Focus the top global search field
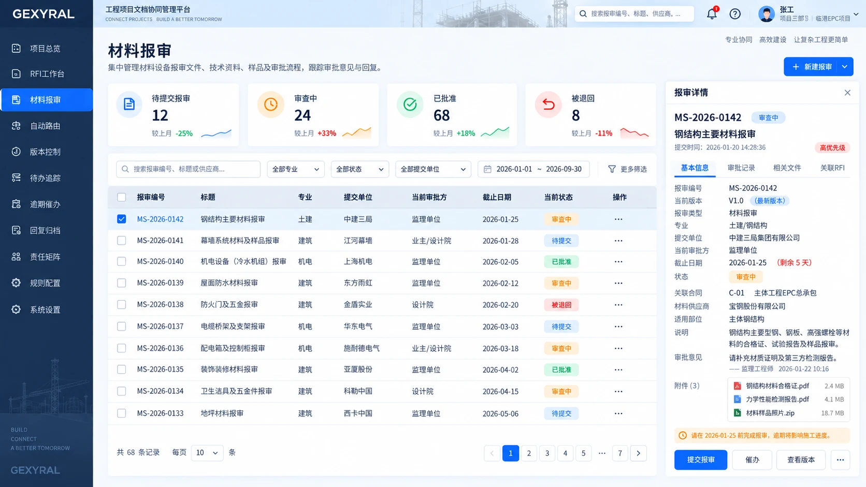Screen dimensions: 866x487 (634, 13)
